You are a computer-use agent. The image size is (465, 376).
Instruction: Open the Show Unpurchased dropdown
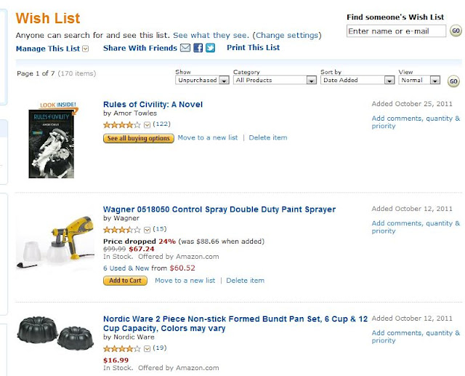[201, 80]
